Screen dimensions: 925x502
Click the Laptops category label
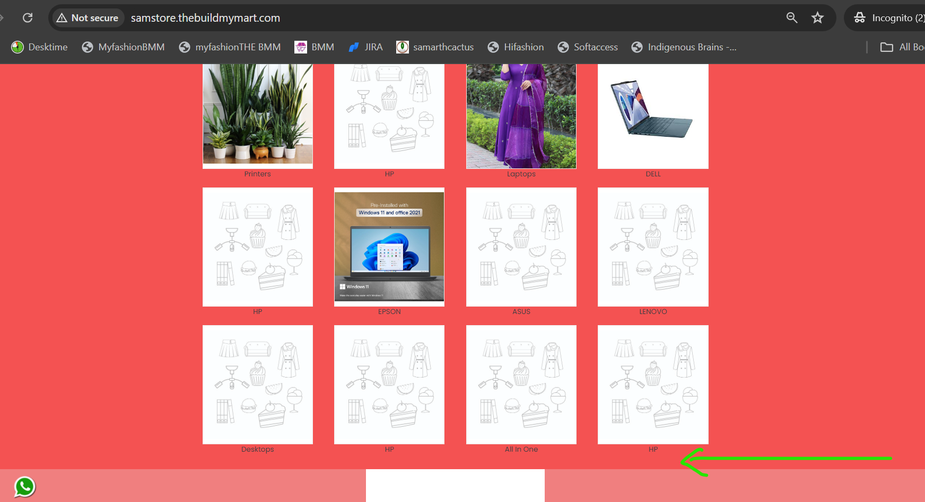click(x=521, y=174)
